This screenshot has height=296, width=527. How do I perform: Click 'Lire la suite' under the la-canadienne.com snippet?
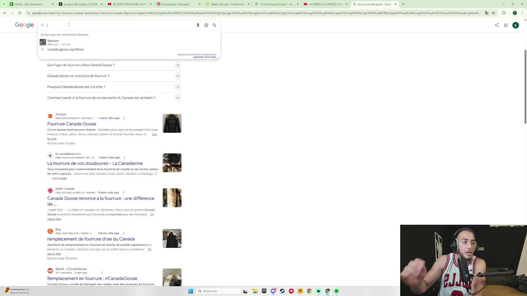point(59,178)
